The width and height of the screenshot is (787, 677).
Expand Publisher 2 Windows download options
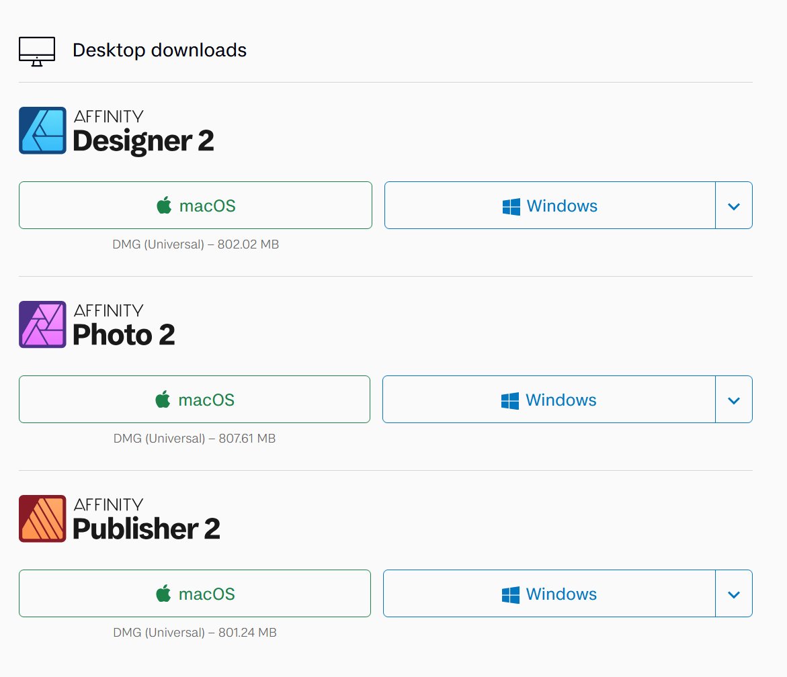click(734, 593)
